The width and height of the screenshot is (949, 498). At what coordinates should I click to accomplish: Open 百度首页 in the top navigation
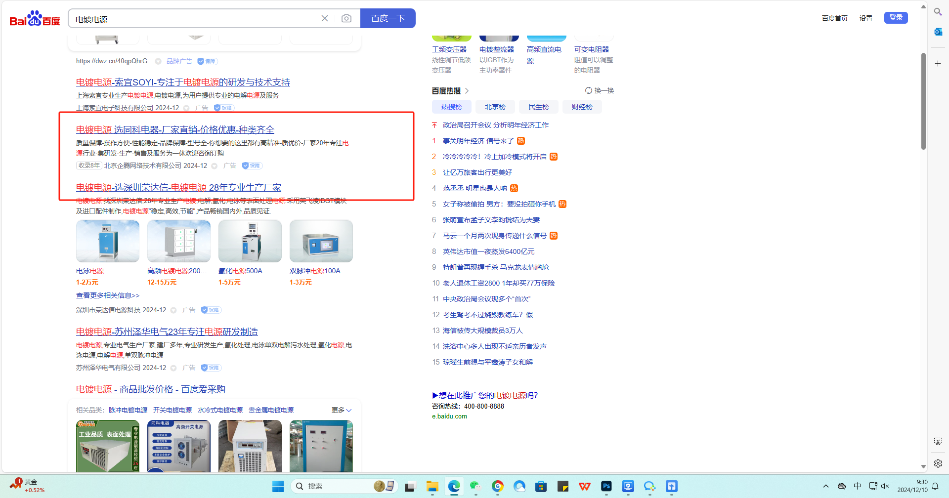(835, 18)
